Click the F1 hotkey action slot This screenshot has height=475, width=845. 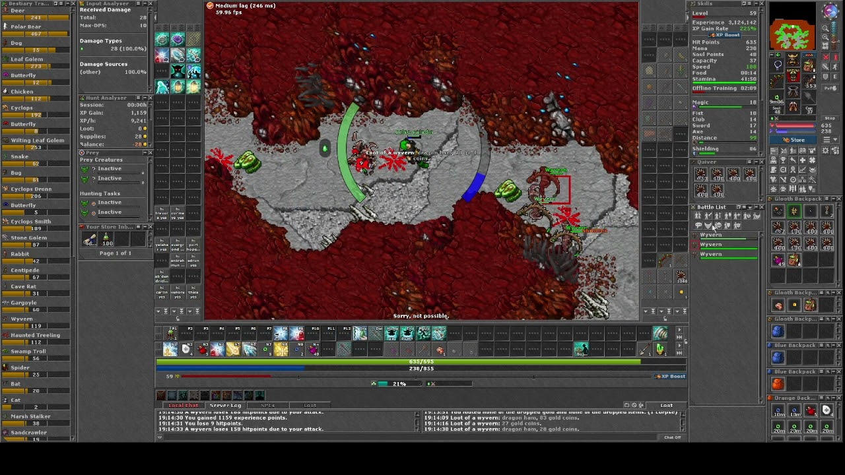170,333
